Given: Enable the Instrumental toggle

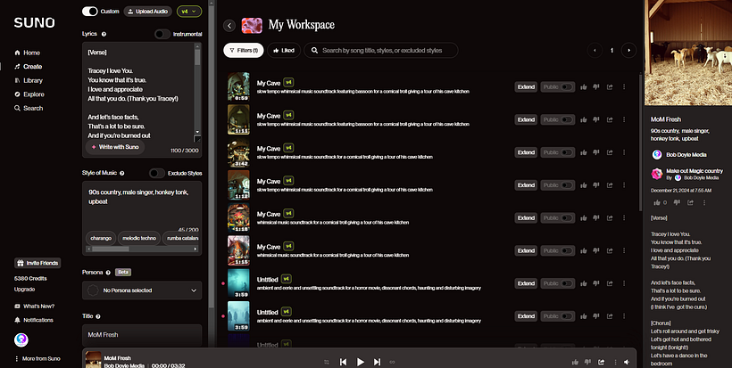Looking at the screenshot, I should [x=162, y=34].
